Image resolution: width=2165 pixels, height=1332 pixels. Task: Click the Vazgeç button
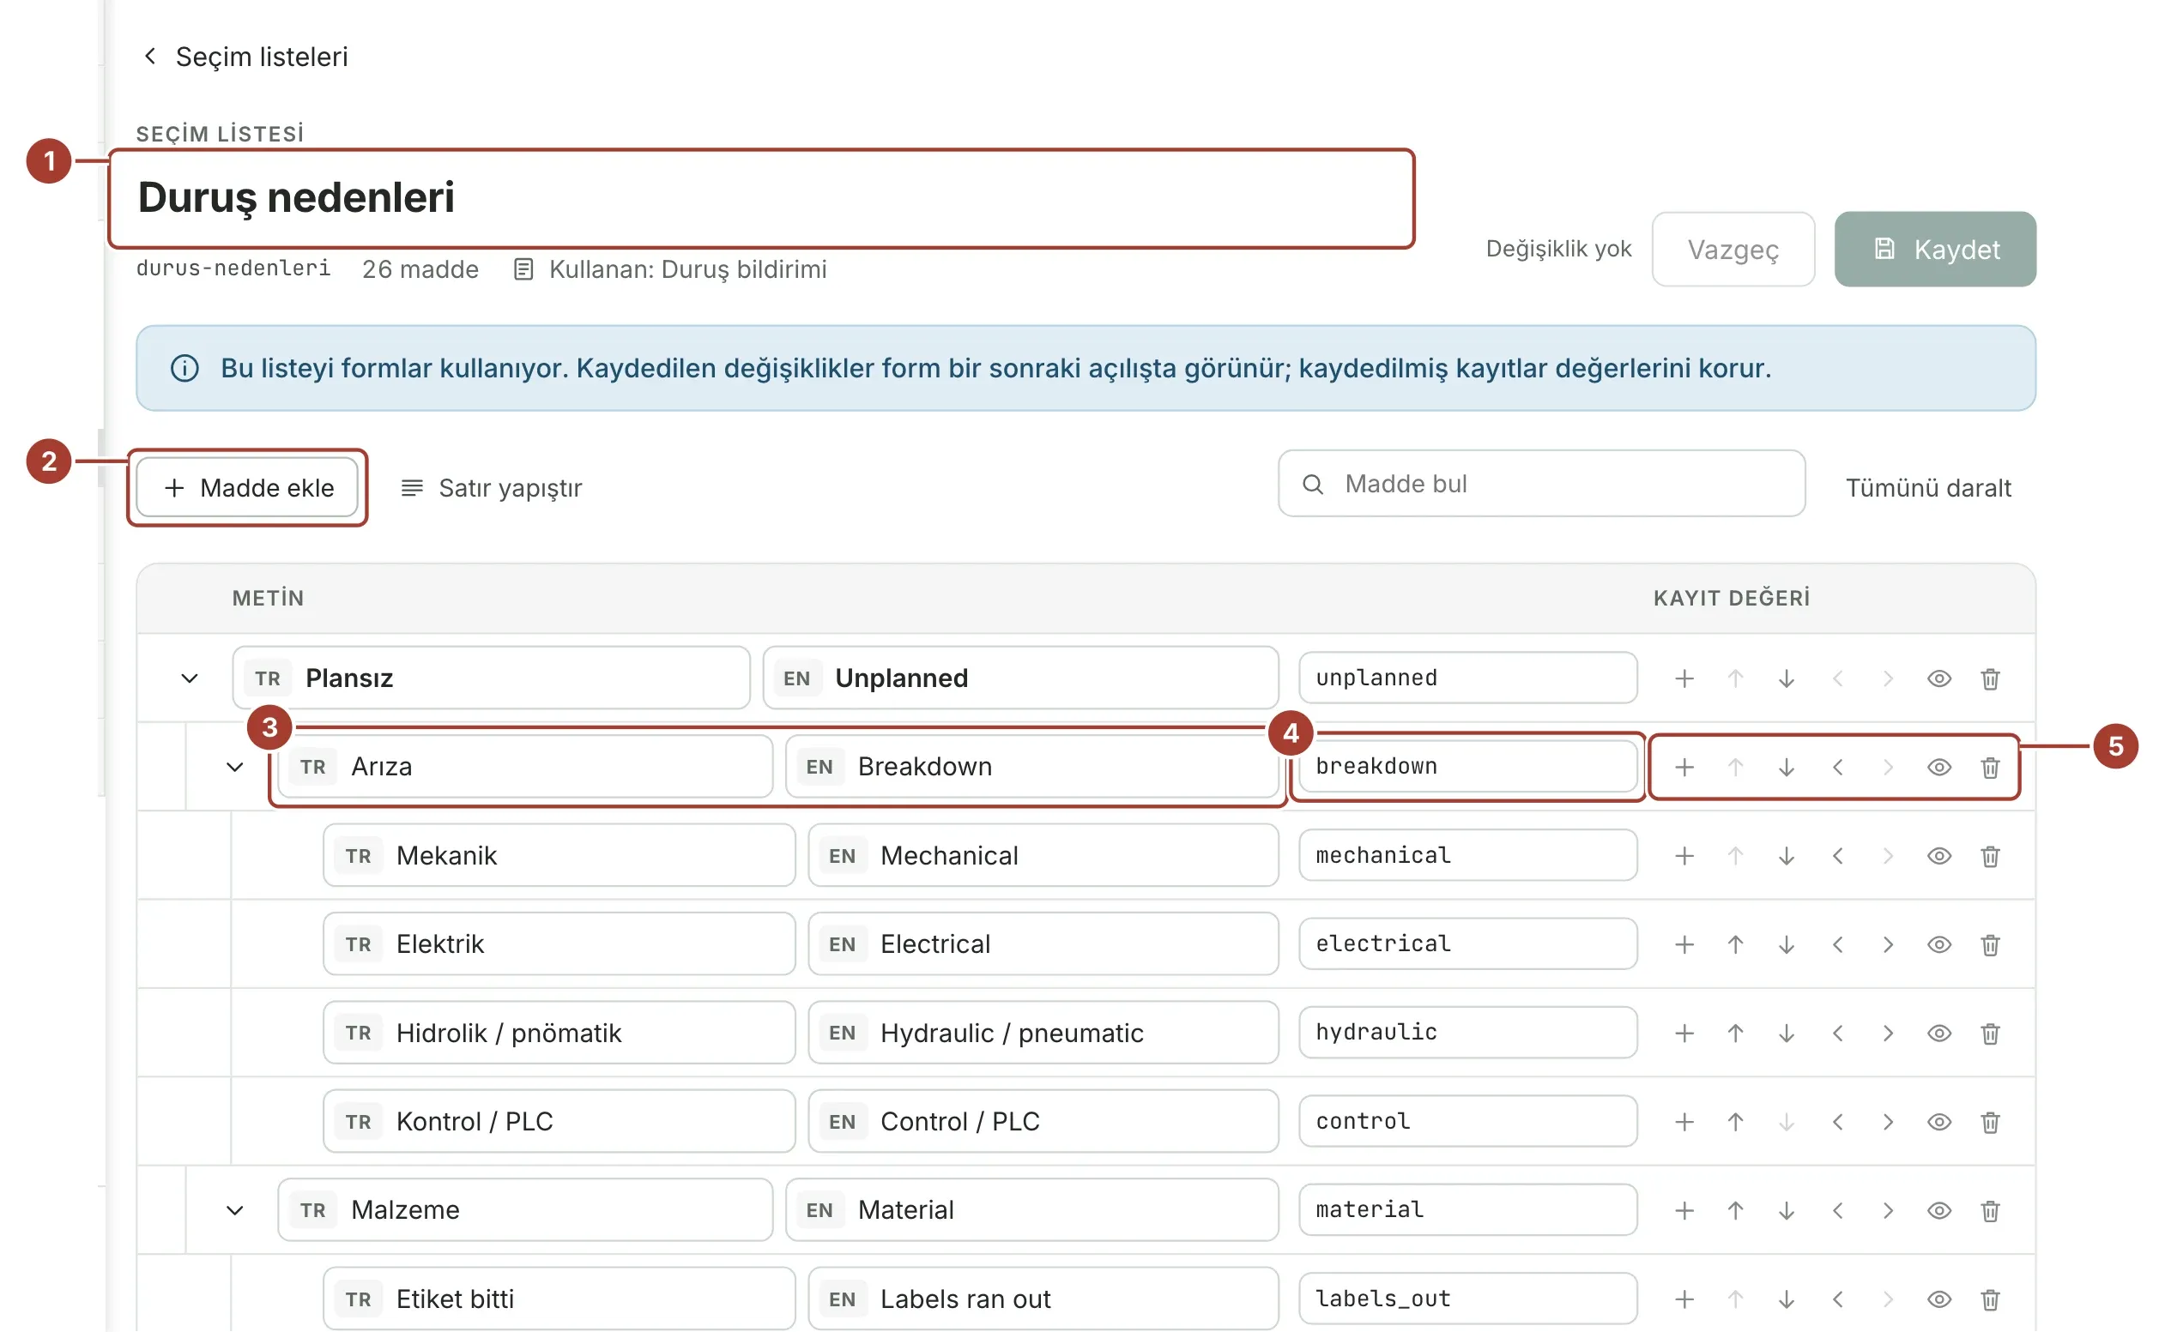coord(1733,250)
